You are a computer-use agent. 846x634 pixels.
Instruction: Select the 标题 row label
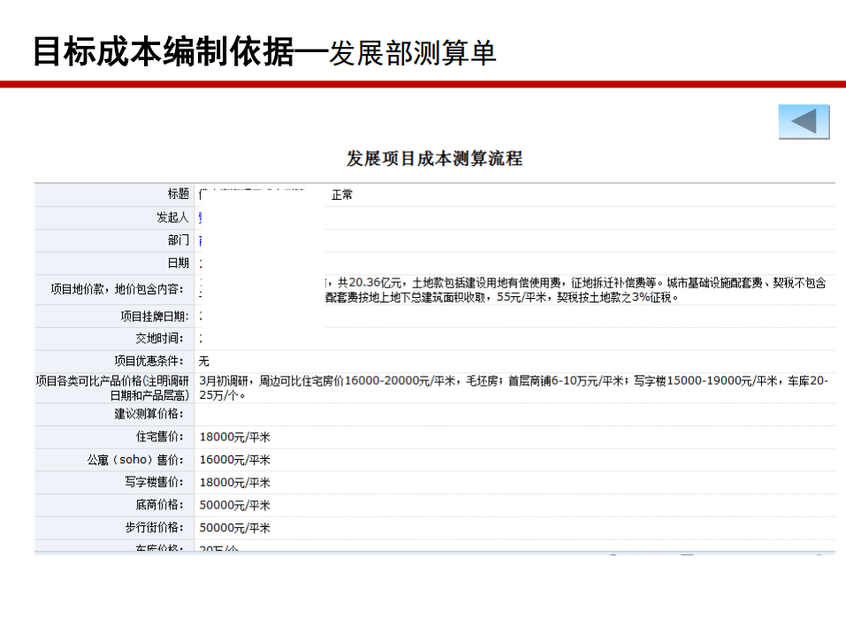[x=178, y=195]
